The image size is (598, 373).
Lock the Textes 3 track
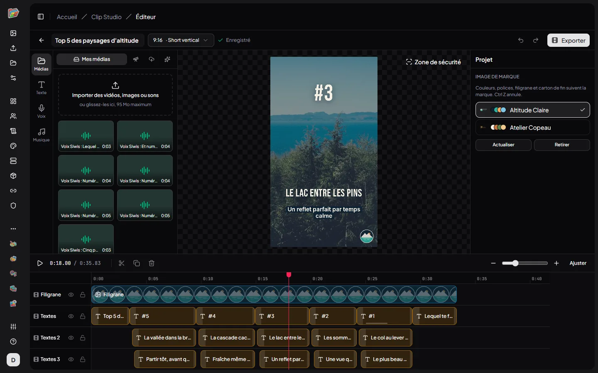(83, 359)
